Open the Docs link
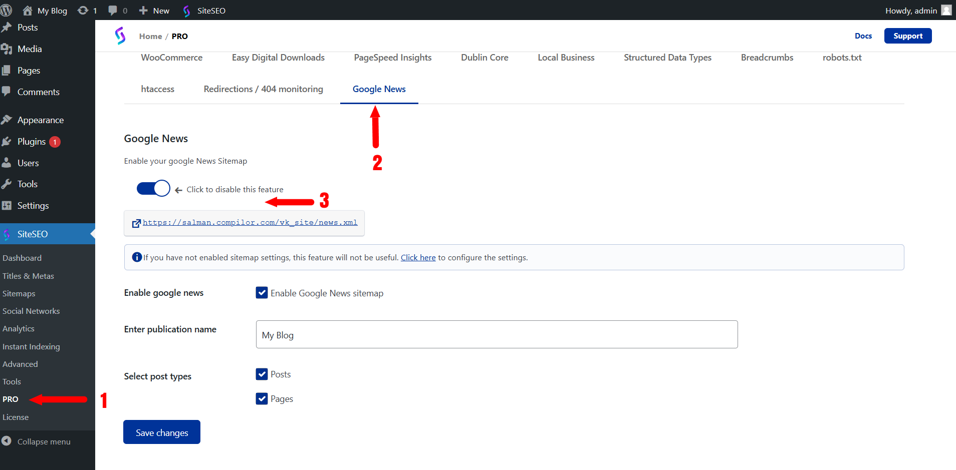The image size is (956, 470). click(x=863, y=36)
